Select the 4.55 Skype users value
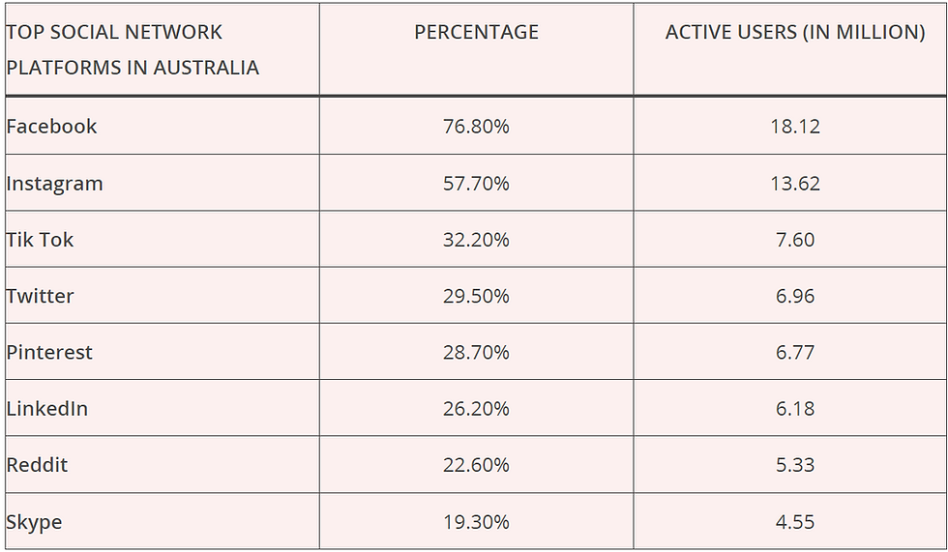 coord(795,522)
